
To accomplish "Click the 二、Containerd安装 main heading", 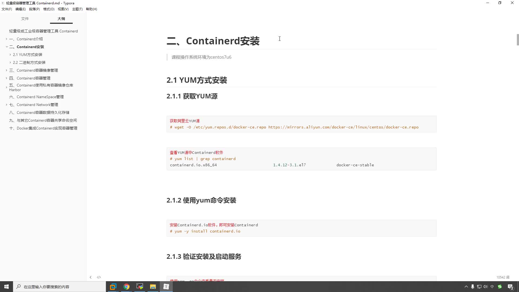I will coord(213,41).
